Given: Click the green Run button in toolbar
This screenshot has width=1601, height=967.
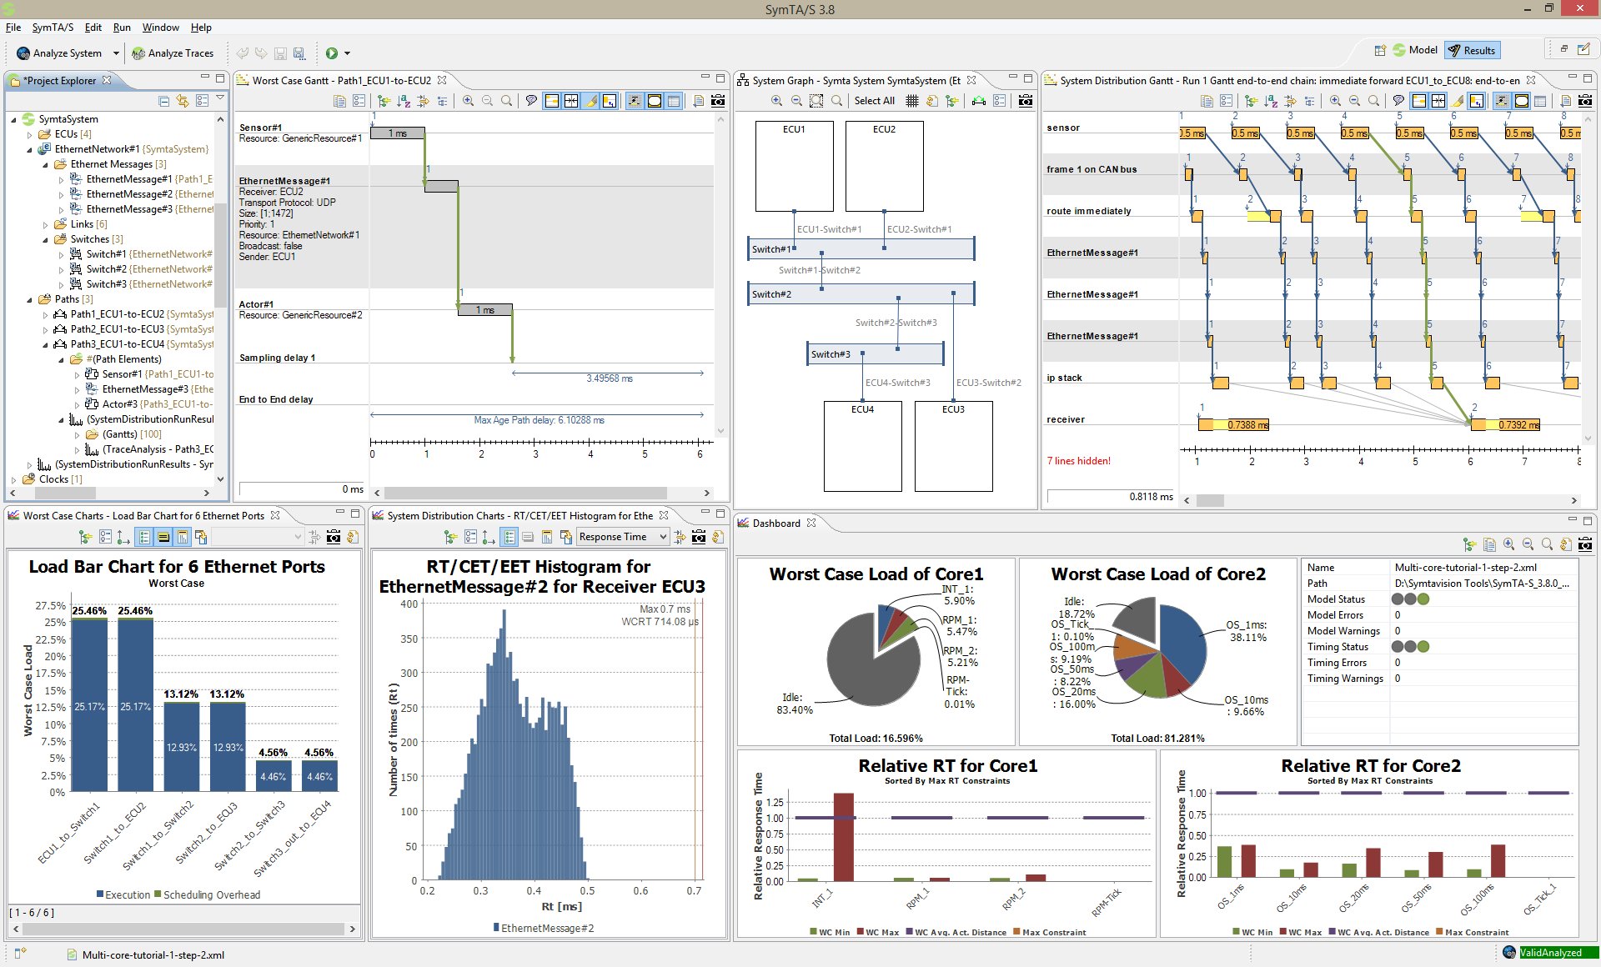Looking at the screenshot, I should coord(332,53).
